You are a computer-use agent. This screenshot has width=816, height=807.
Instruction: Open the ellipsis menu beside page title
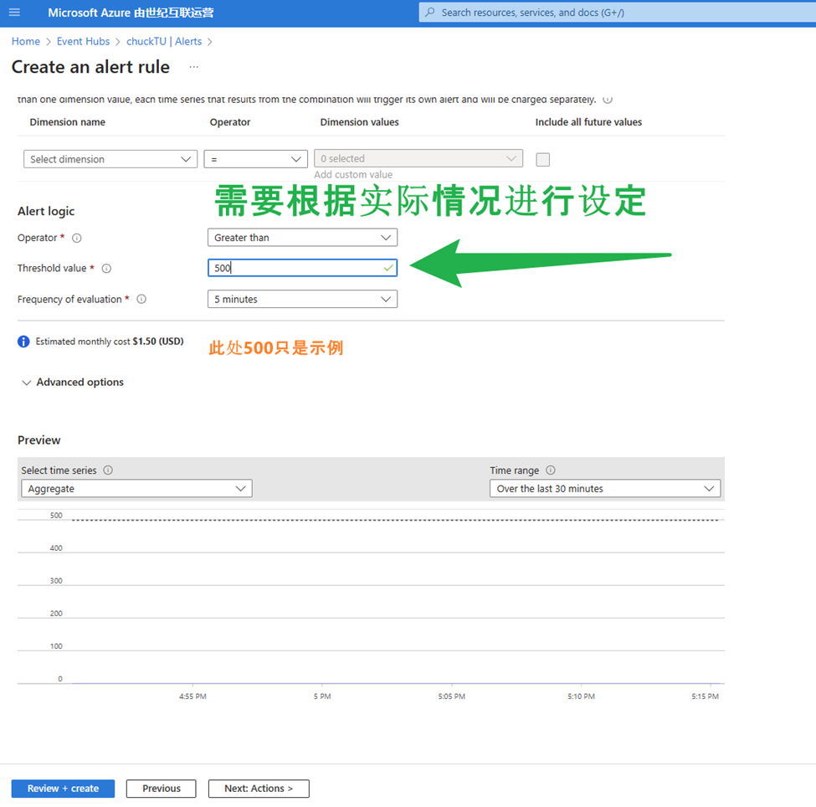coord(194,67)
